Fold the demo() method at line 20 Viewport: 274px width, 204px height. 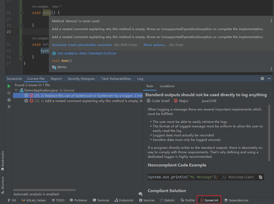click(22, 13)
